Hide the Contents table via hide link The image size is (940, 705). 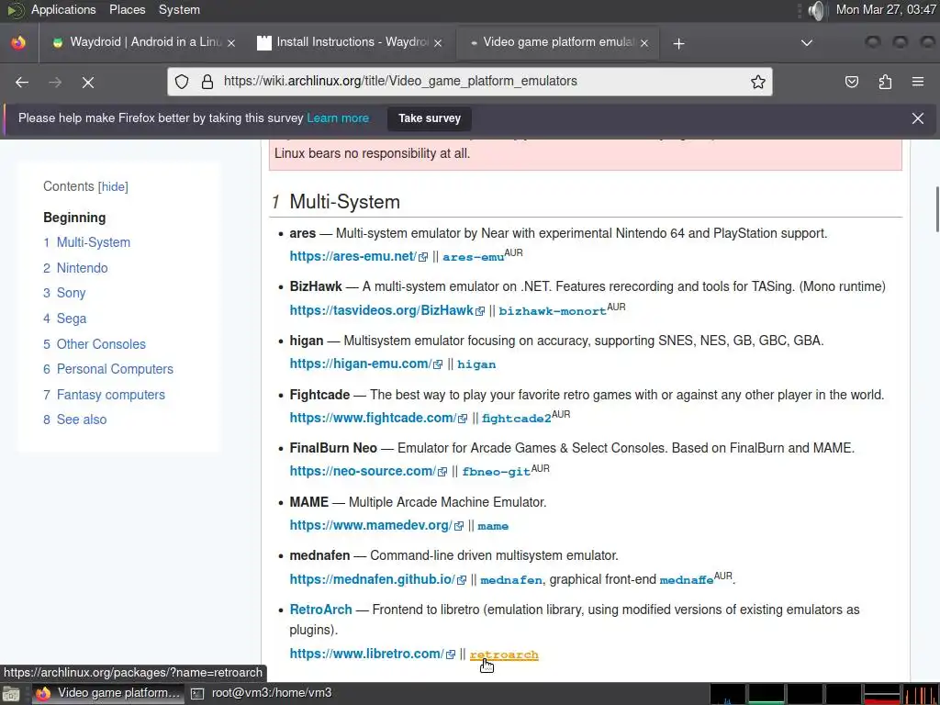pos(113,186)
